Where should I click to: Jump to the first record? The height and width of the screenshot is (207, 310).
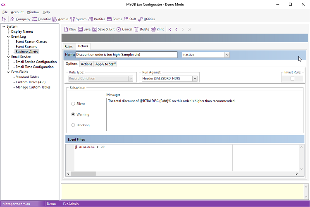tap(170, 29)
